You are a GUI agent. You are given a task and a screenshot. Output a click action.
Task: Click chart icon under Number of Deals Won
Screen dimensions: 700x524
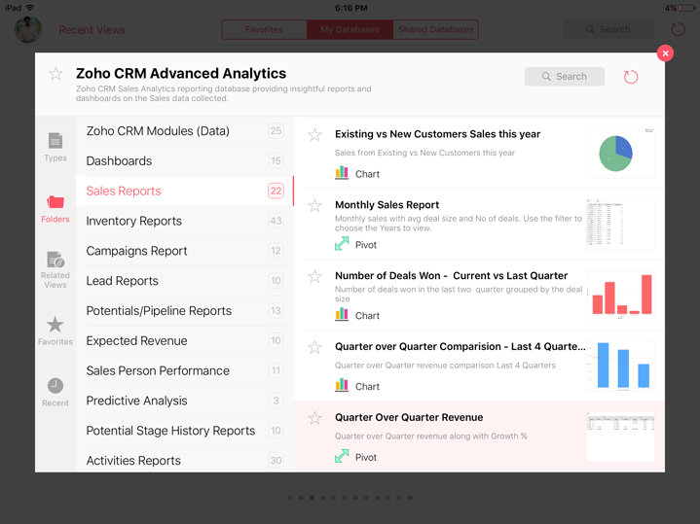[x=342, y=314]
